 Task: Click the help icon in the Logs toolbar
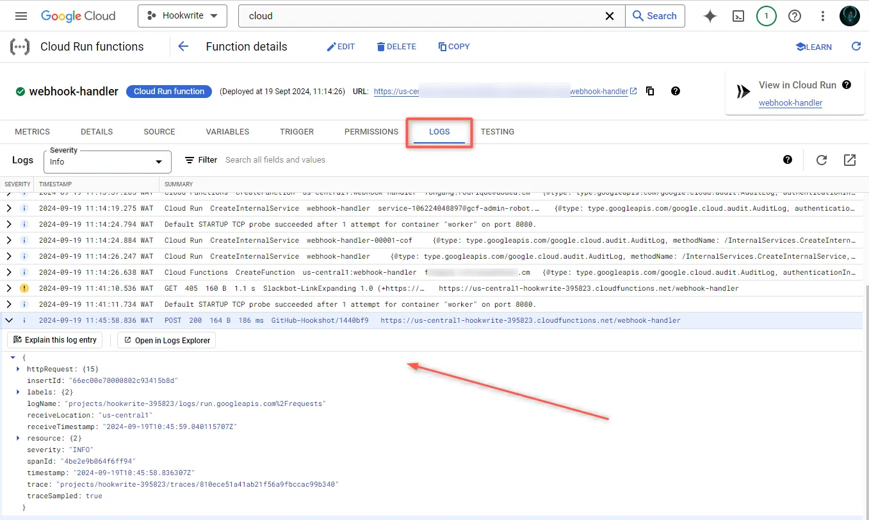click(x=788, y=159)
